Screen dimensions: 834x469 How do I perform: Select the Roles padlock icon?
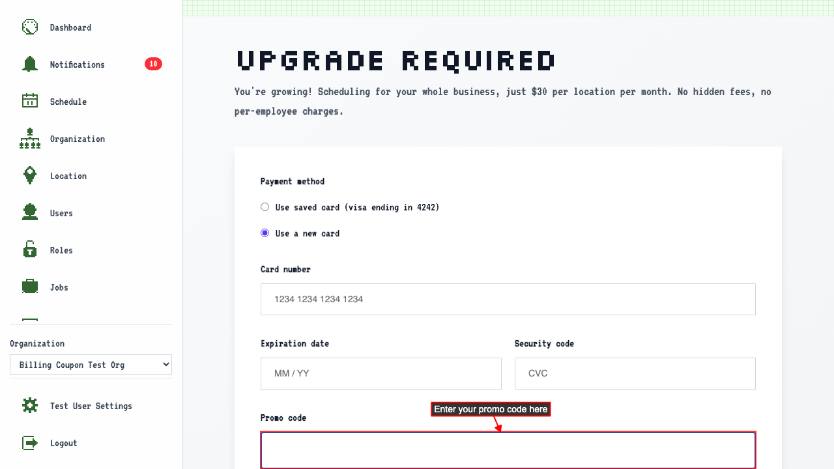pyautogui.click(x=30, y=249)
